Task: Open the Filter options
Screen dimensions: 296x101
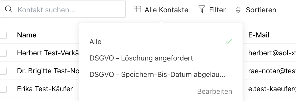Action: (212, 9)
